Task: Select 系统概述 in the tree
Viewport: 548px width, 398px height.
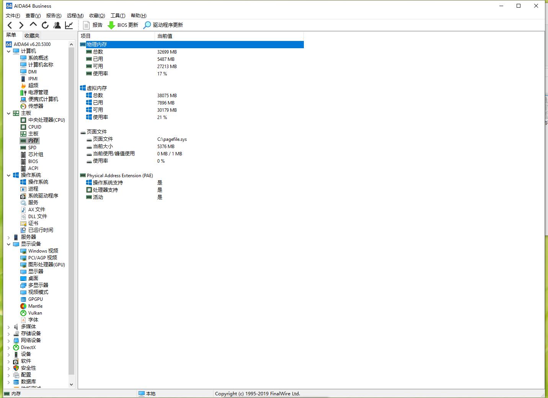Action: (38, 58)
